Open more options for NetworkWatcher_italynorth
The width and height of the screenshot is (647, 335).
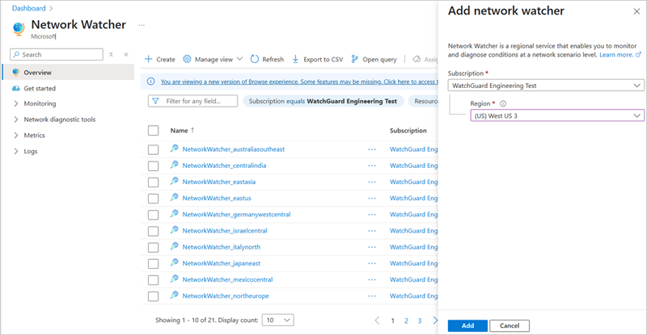coord(372,247)
